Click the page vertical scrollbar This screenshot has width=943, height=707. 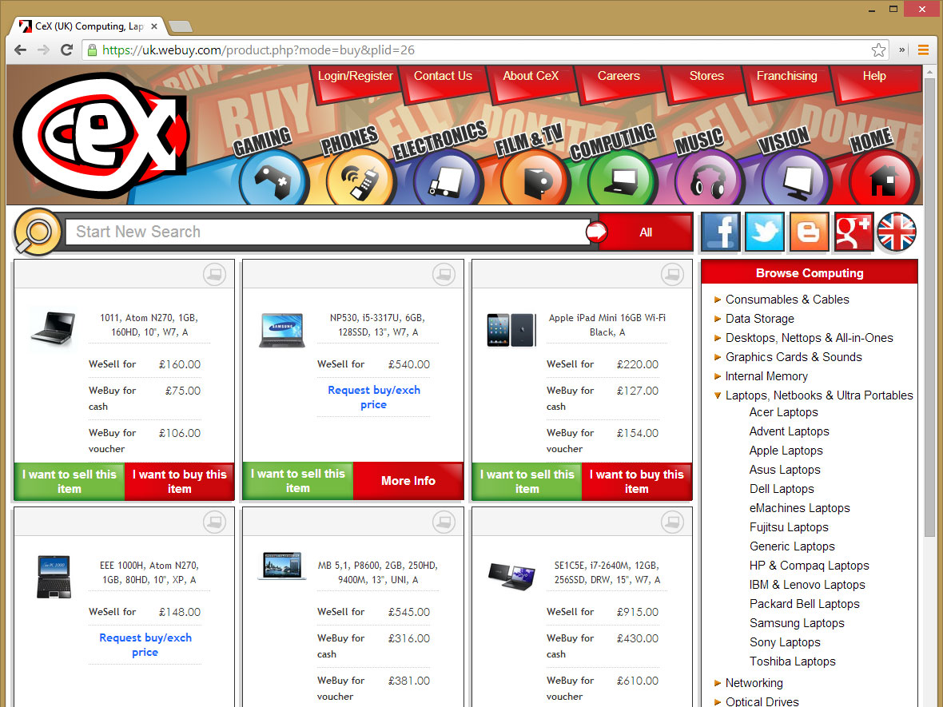point(929,308)
